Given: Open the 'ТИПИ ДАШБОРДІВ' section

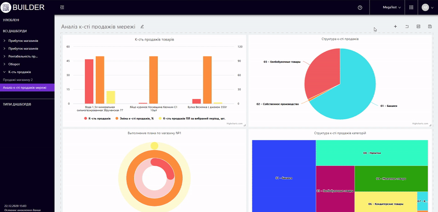Looking at the screenshot, I should click(x=17, y=104).
